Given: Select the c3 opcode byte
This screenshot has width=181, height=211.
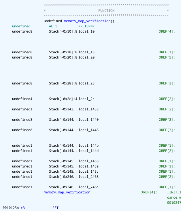Looking at the screenshot, I should coord(23,208).
